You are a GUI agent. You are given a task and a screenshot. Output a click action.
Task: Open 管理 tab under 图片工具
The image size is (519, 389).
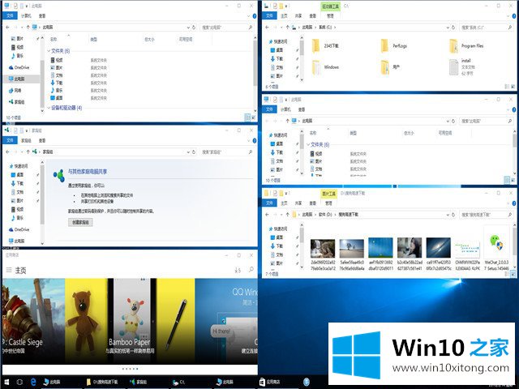328,203
